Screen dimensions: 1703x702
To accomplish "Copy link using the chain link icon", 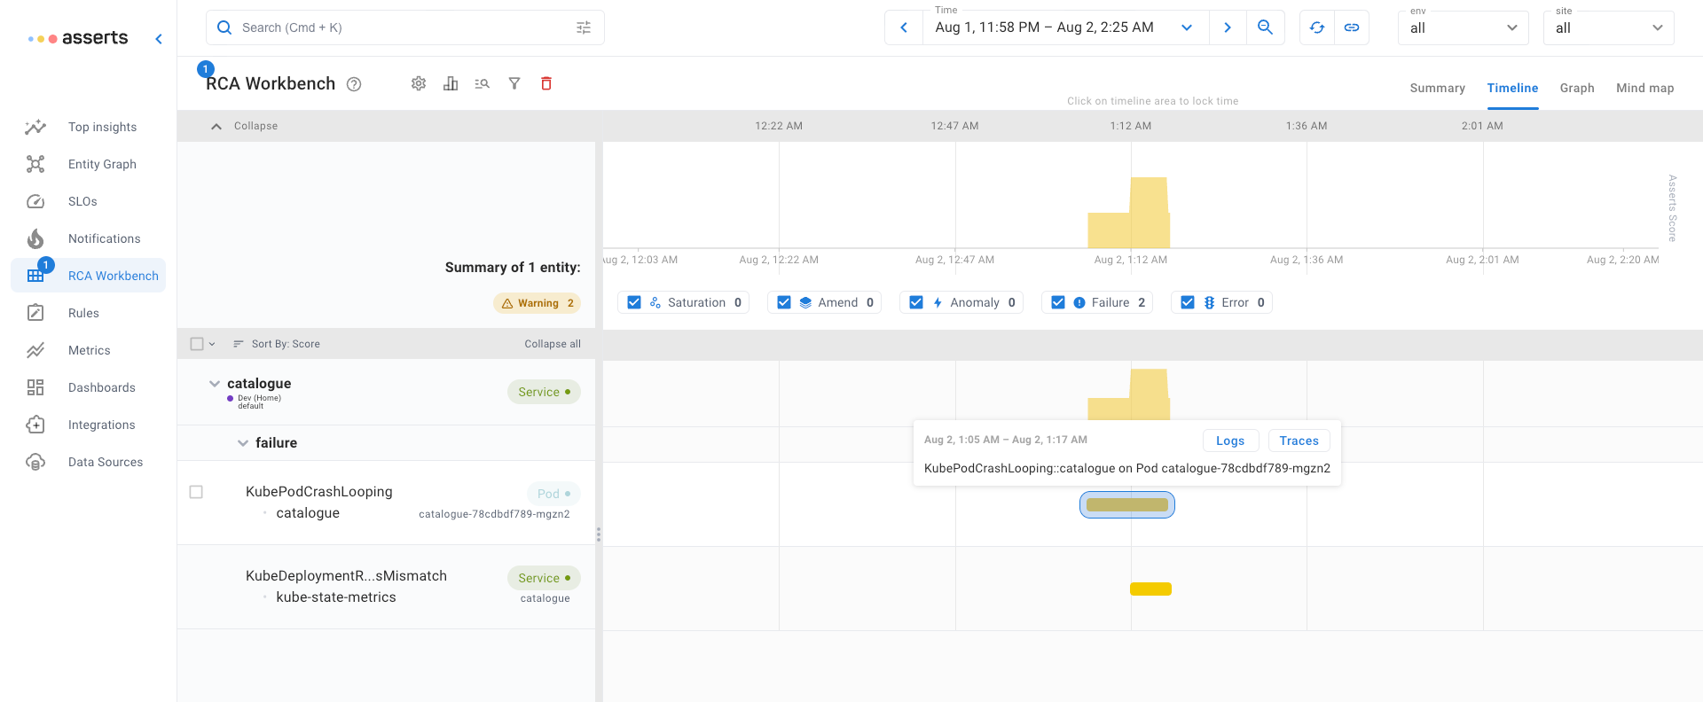I will pyautogui.click(x=1352, y=27).
